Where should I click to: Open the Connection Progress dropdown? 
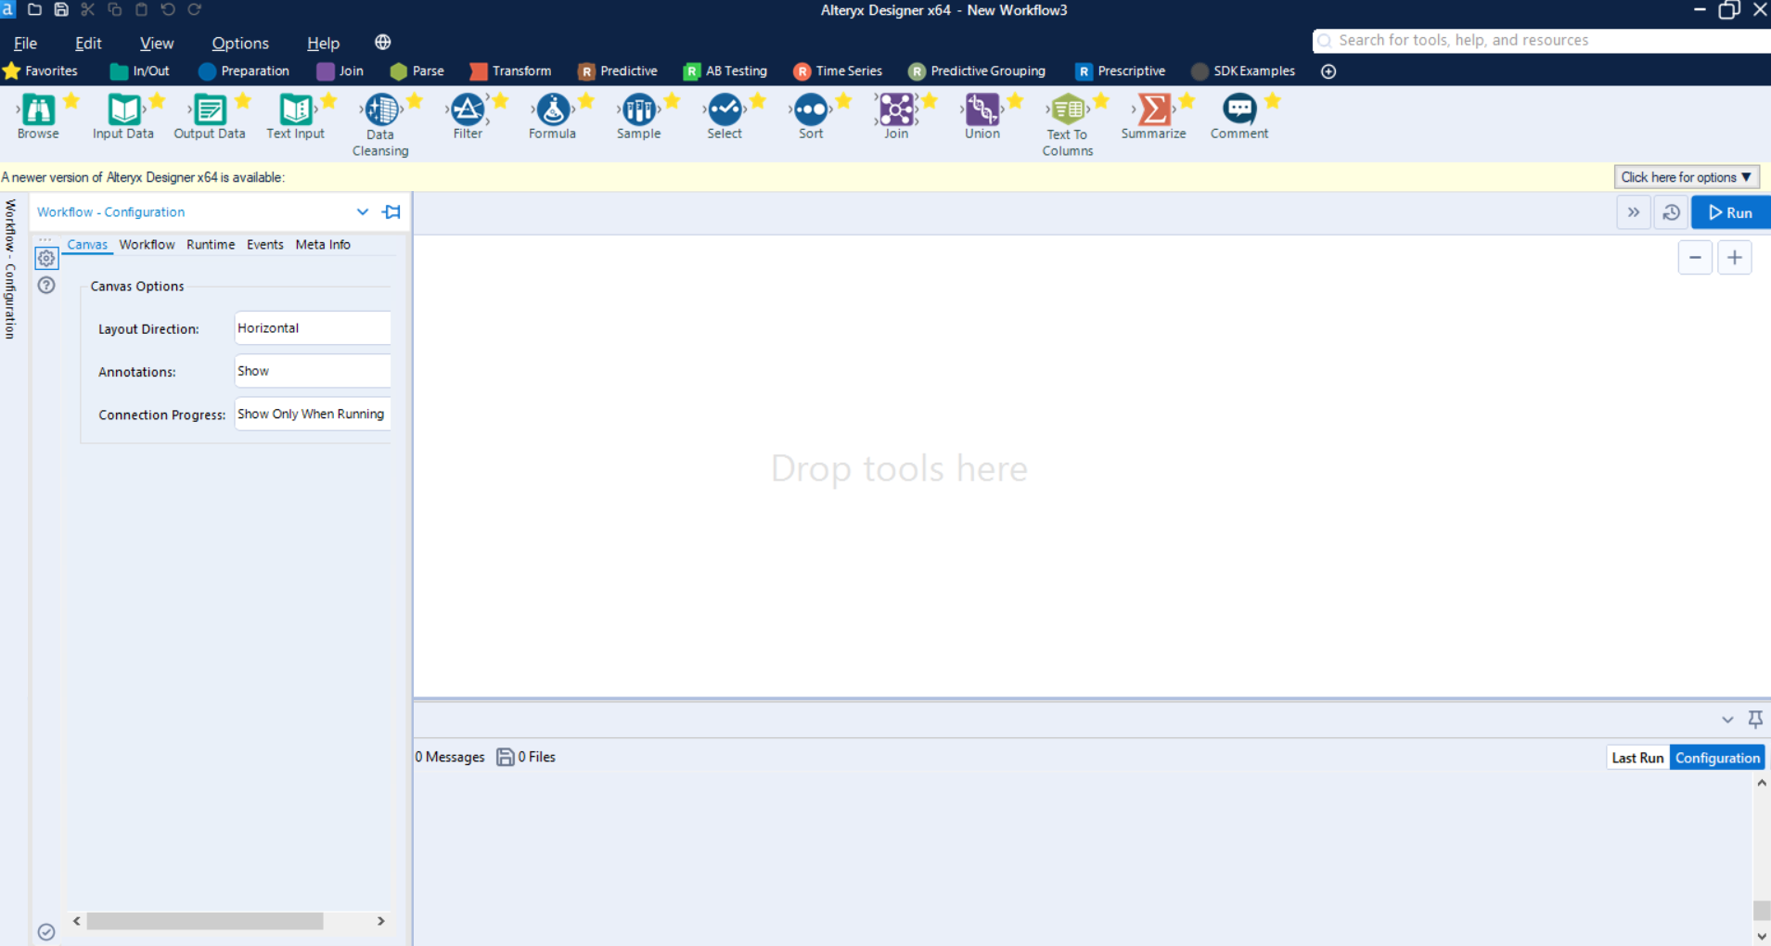312,415
